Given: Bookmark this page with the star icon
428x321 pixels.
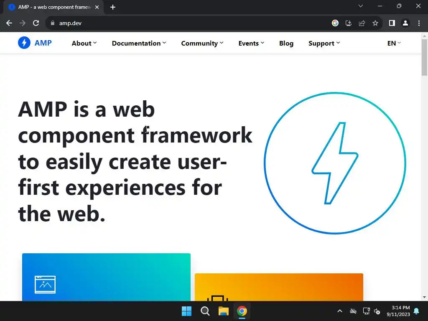Looking at the screenshot, I should coord(375,23).
